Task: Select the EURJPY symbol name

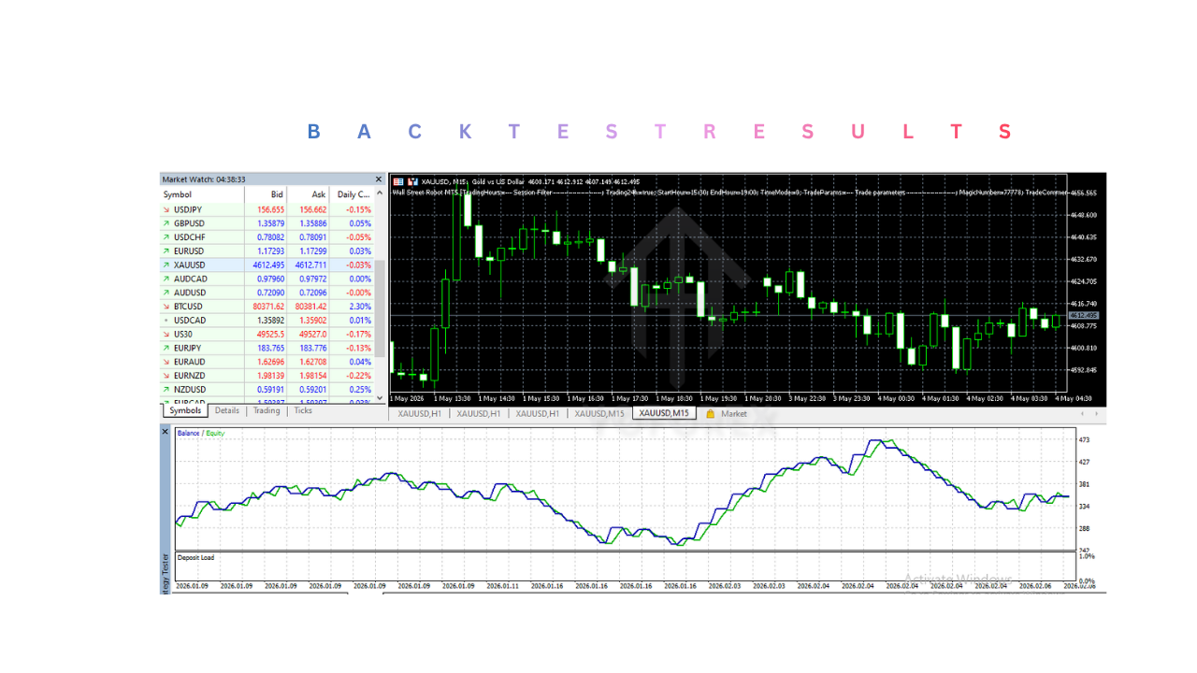Action: tap(189, 348)
